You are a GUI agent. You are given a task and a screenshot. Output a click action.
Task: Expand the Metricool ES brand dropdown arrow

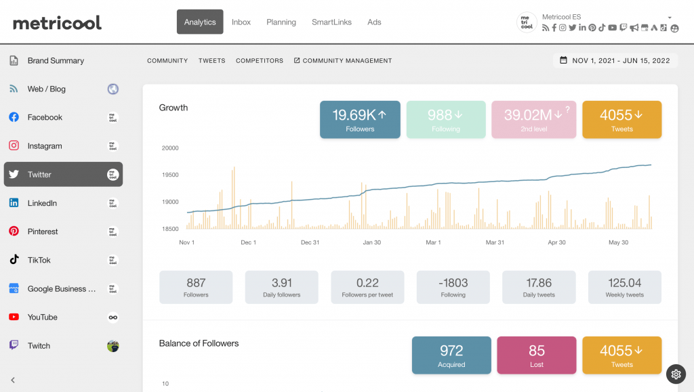click(670, 18)
